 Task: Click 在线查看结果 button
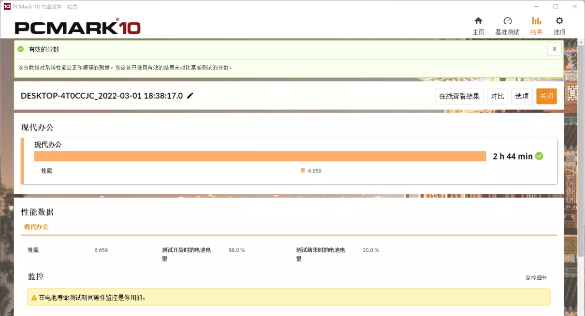[459, 96]
